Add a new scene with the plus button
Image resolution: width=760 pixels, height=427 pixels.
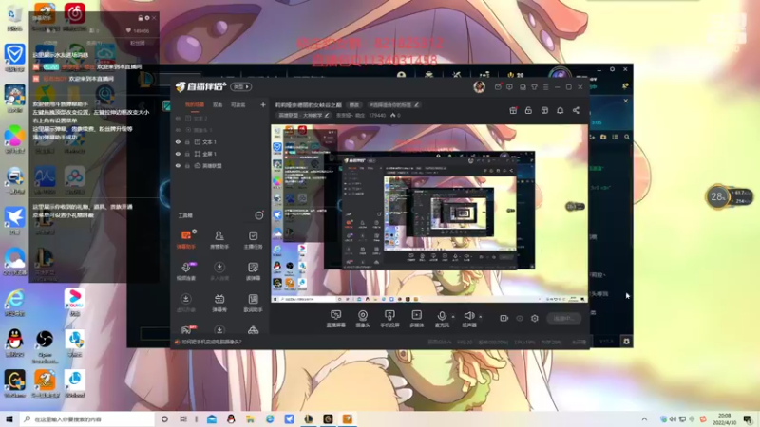coord(263,104)
